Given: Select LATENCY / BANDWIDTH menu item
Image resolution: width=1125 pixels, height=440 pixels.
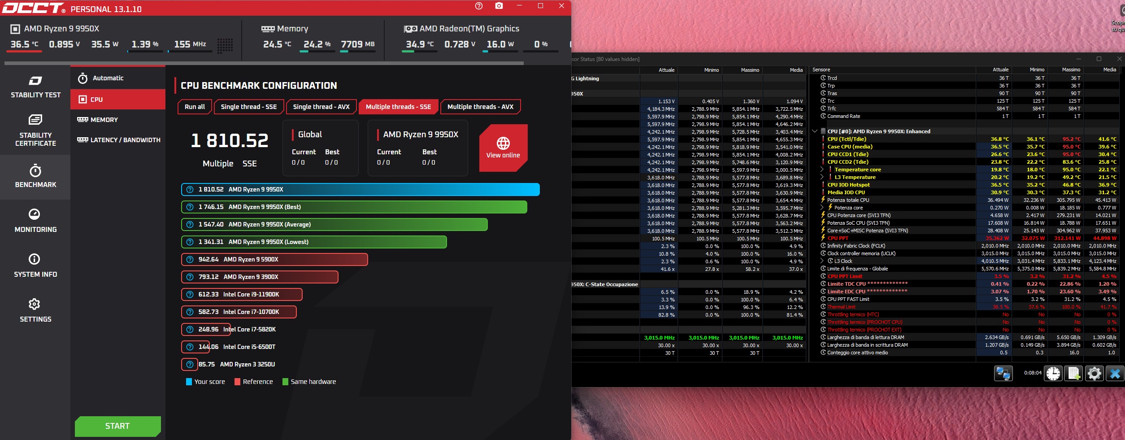Looking at the screenshot, I should (118, 140).
